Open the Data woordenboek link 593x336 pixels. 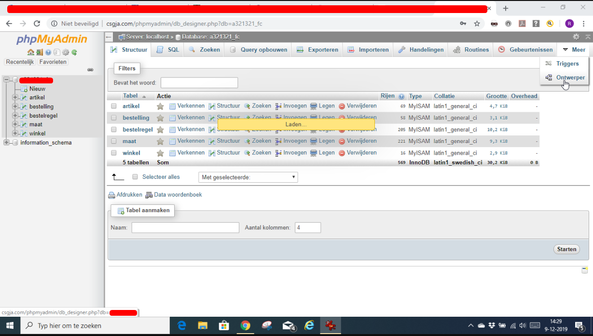[x=177, y=194]
